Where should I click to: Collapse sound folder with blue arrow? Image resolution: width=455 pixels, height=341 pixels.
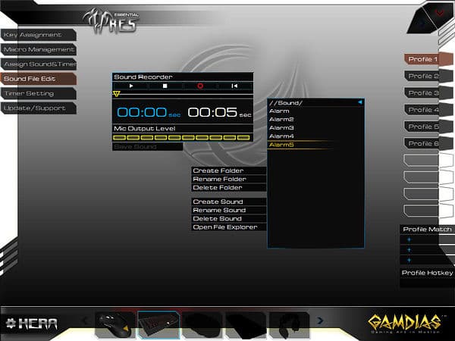[359, 102]
